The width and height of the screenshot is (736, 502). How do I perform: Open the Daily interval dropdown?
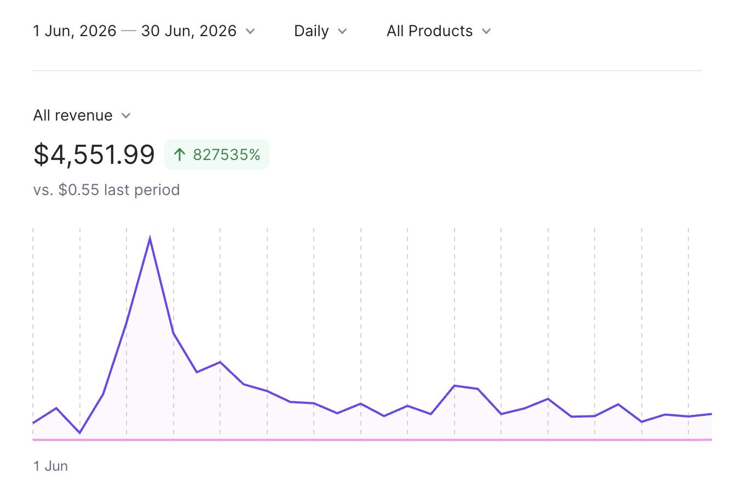pyautogui.click(x=320, y=31)
